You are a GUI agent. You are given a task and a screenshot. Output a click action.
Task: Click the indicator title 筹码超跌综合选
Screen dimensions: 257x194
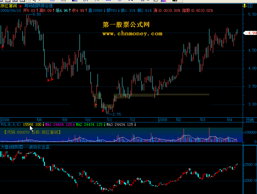tap(38, 6)
